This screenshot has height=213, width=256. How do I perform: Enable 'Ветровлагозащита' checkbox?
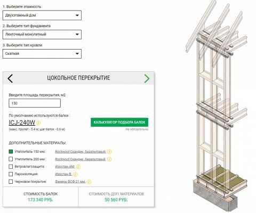[11, 167]
